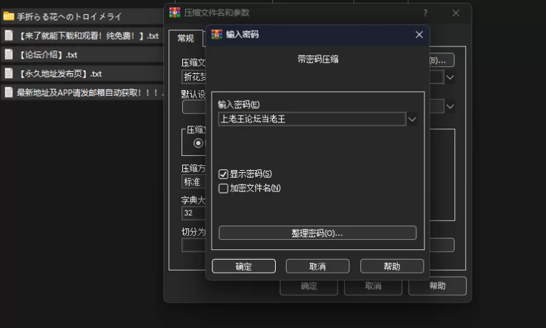Image resolution: width=546 pixels, height=328 pixels.
Task: Click the dimmed 确定 button in archive dialog
Action: click(x=309, y=286)
